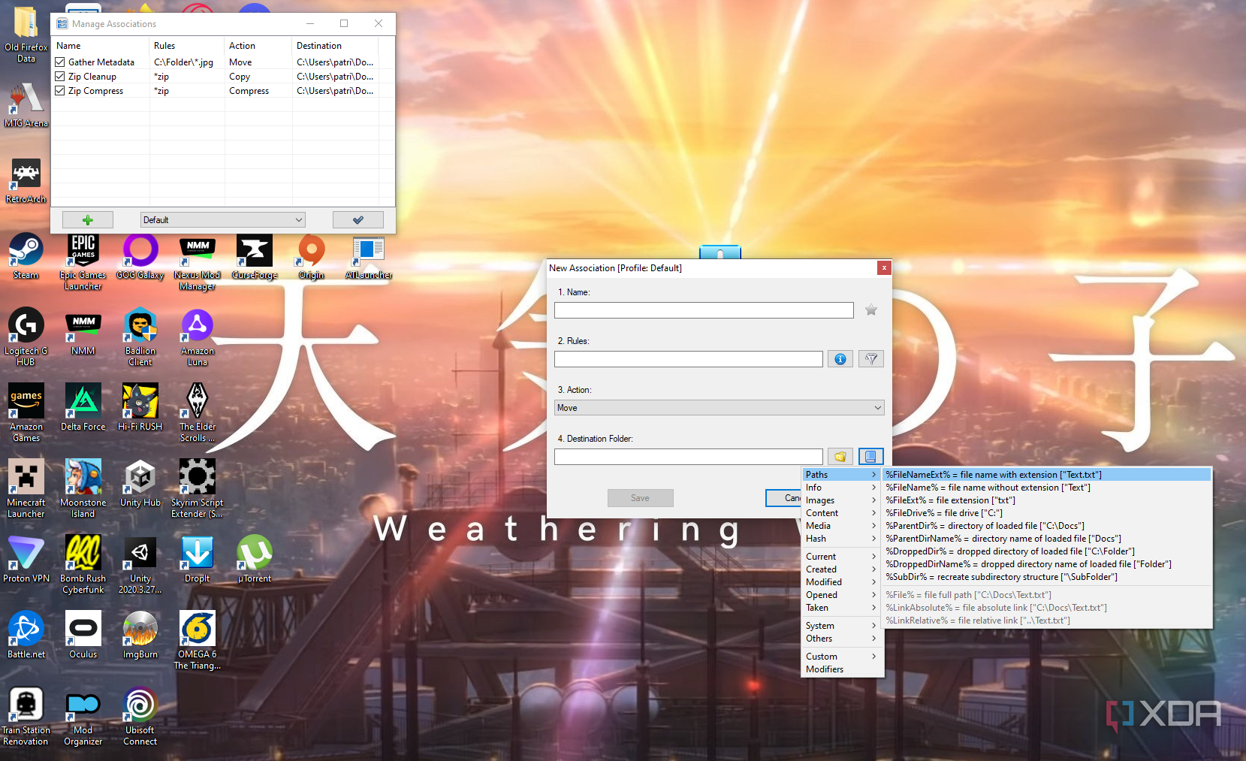Viewport: 1246px width, 761px height.
Task: Open Origin desktop shortcut
Action: click(312, 256)
